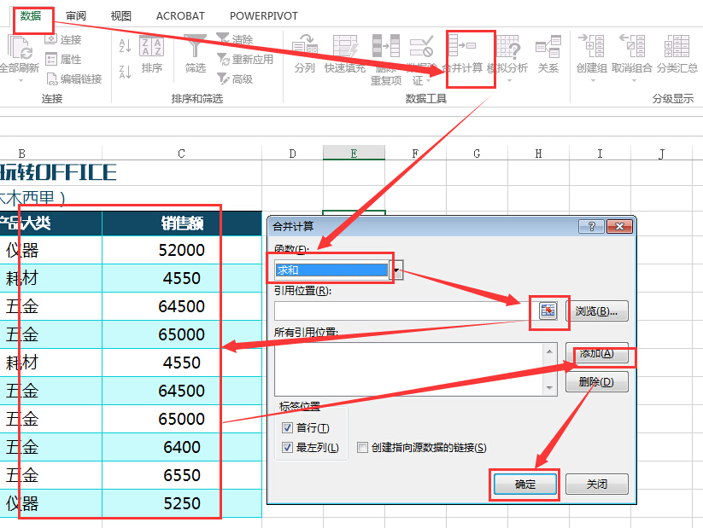Open 高级 advanced filter
Viewport: 703px width, 528px height.
click(235, 78)
